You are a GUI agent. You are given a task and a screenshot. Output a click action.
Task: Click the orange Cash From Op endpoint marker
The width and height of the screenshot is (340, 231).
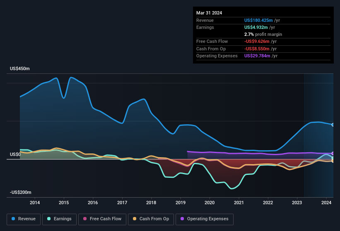(x=333, y=161)
